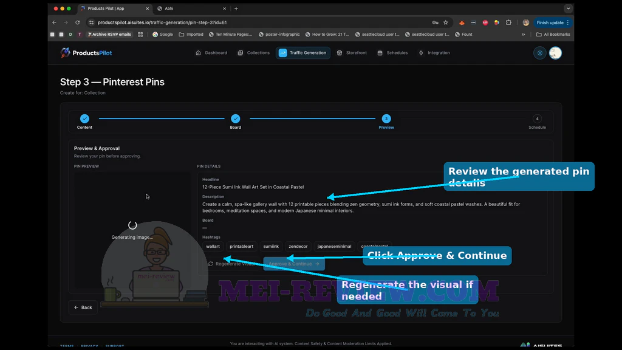The height and width of the screenshot is (350, 622).
Task: Click the address bar URL
Action: [x=162, y=22]
